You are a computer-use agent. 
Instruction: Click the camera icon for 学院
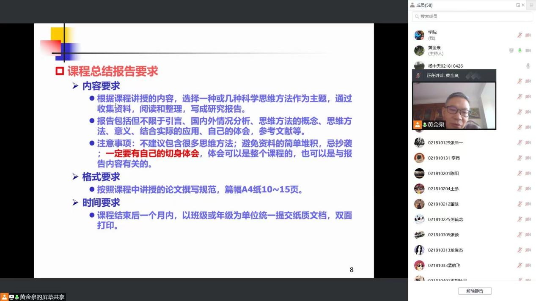[528, 35]
